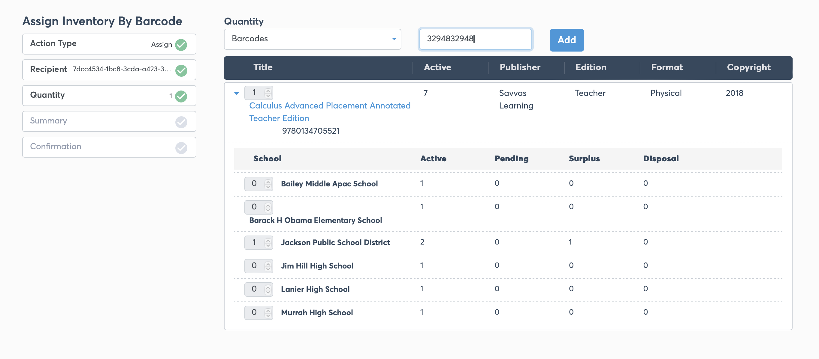Click the green checkmark on Action Type step
The width and height of the screenshot is (819, 359).
tap(181, 44)
